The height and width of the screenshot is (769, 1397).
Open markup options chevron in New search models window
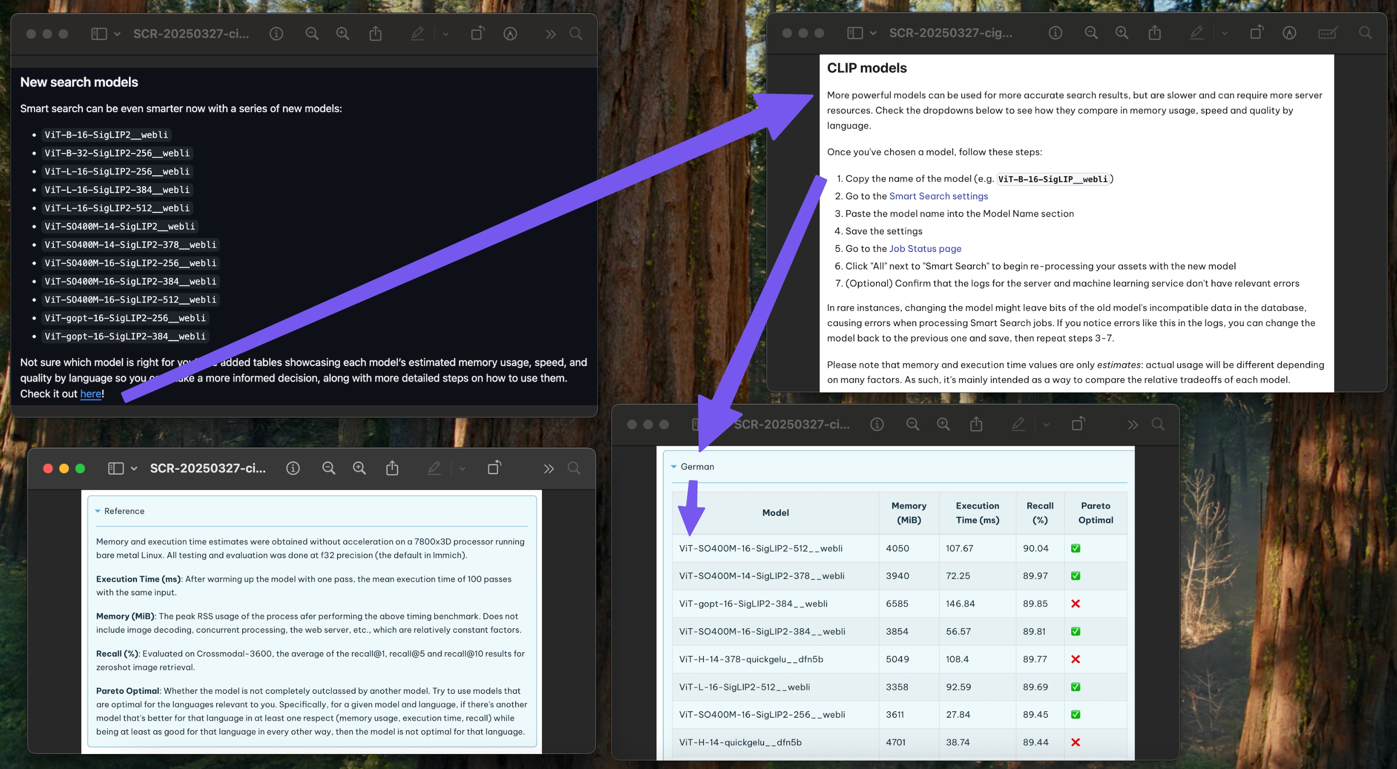(445, 34)
